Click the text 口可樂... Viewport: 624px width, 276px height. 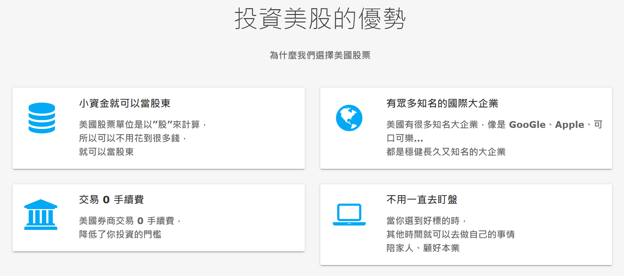coord(405,138)
